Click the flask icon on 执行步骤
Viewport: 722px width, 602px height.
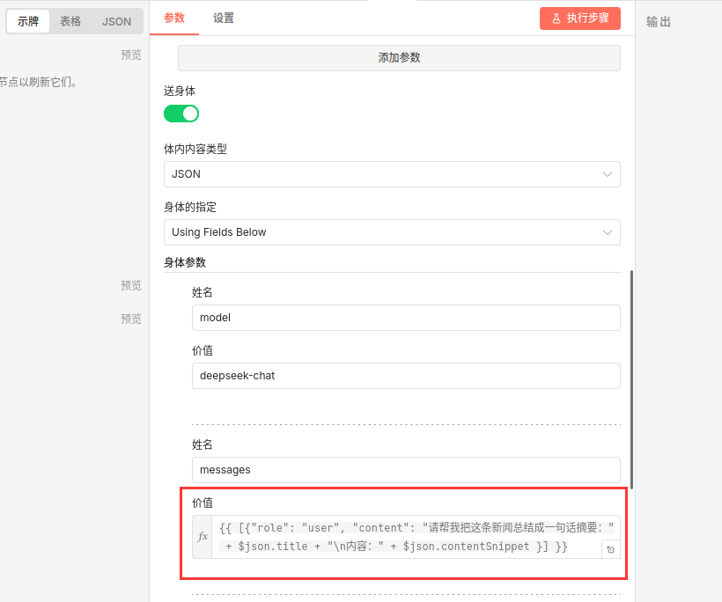pos(556,18)
